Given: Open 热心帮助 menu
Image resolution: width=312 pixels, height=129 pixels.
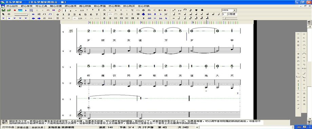Looking at the screenshot, I should tap(114, 6).
